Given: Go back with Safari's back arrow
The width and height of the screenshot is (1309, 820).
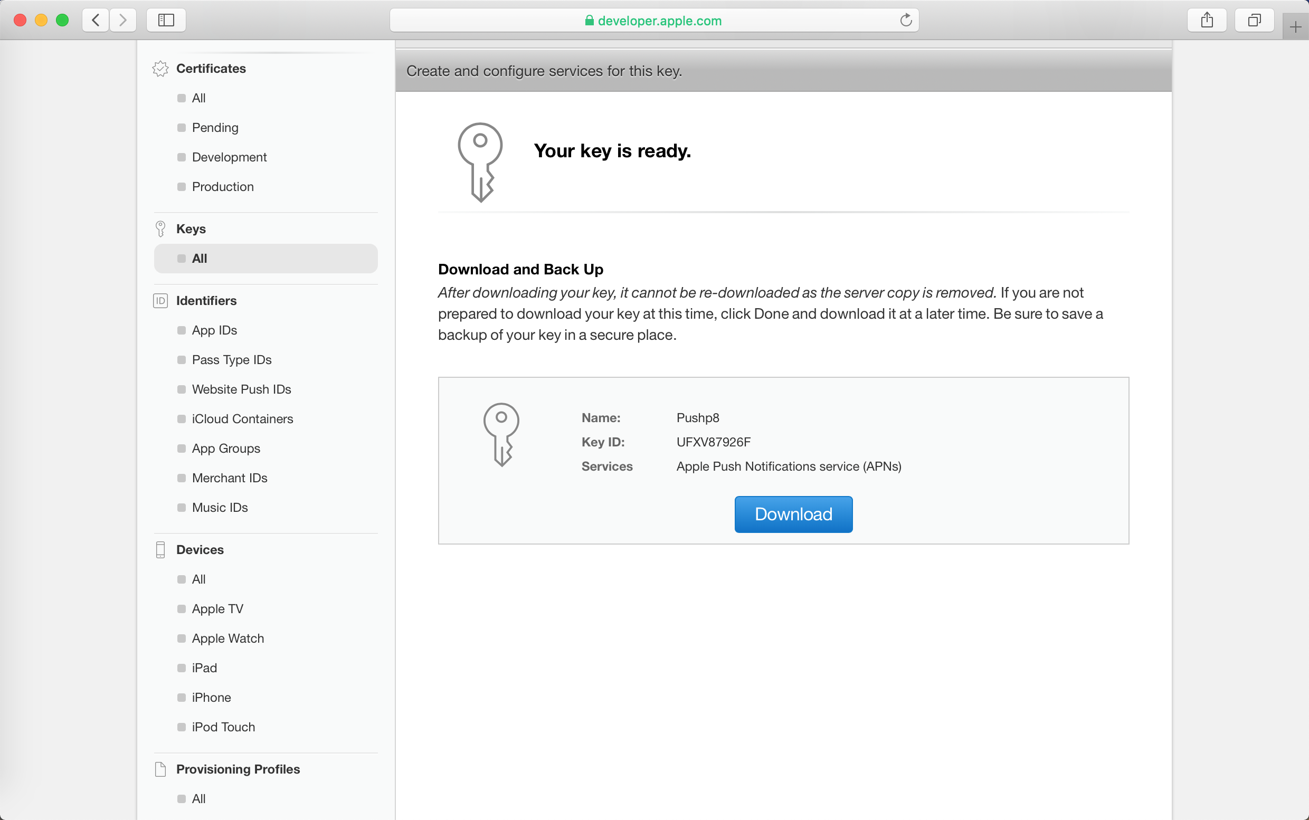Looking at the screenshot, I should click(x=96, y=21).
